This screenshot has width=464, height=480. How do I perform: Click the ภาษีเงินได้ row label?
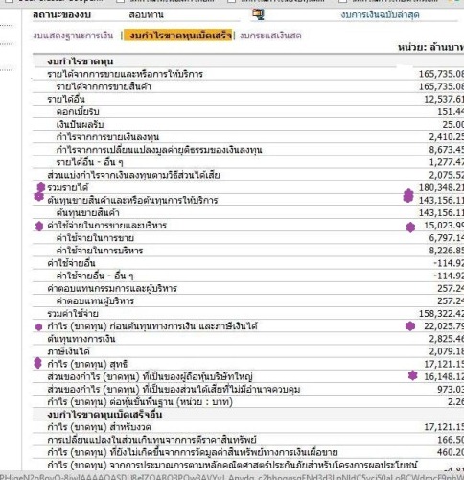point(69,351)
